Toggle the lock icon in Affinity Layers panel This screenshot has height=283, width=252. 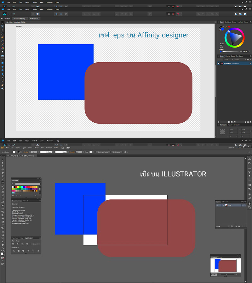250,59
